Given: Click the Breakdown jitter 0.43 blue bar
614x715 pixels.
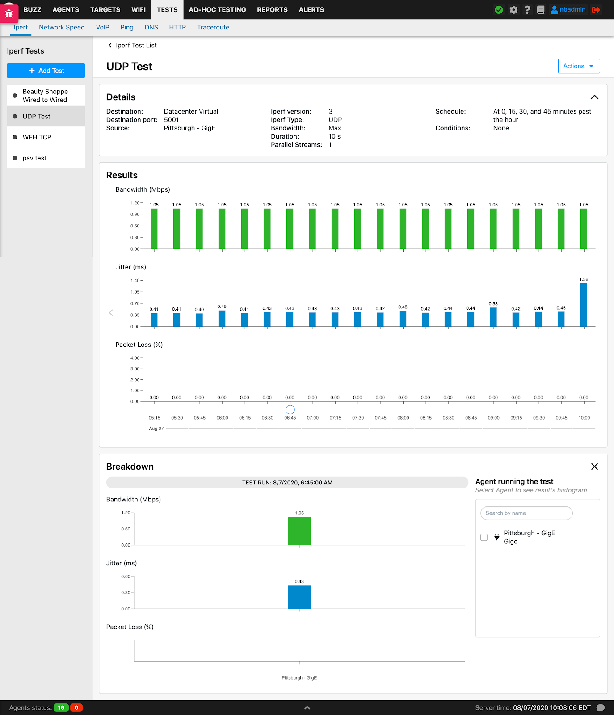Looking at the screenshot, I should [x=299, y=597].
